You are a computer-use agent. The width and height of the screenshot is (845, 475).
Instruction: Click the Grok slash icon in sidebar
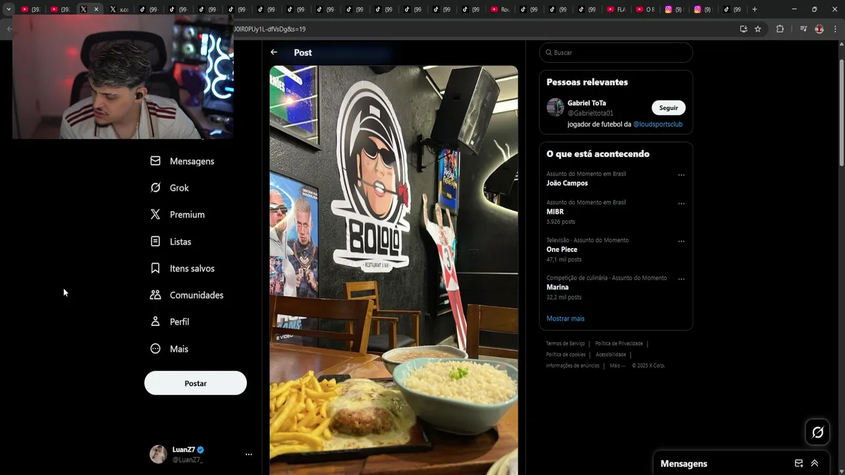155,188
